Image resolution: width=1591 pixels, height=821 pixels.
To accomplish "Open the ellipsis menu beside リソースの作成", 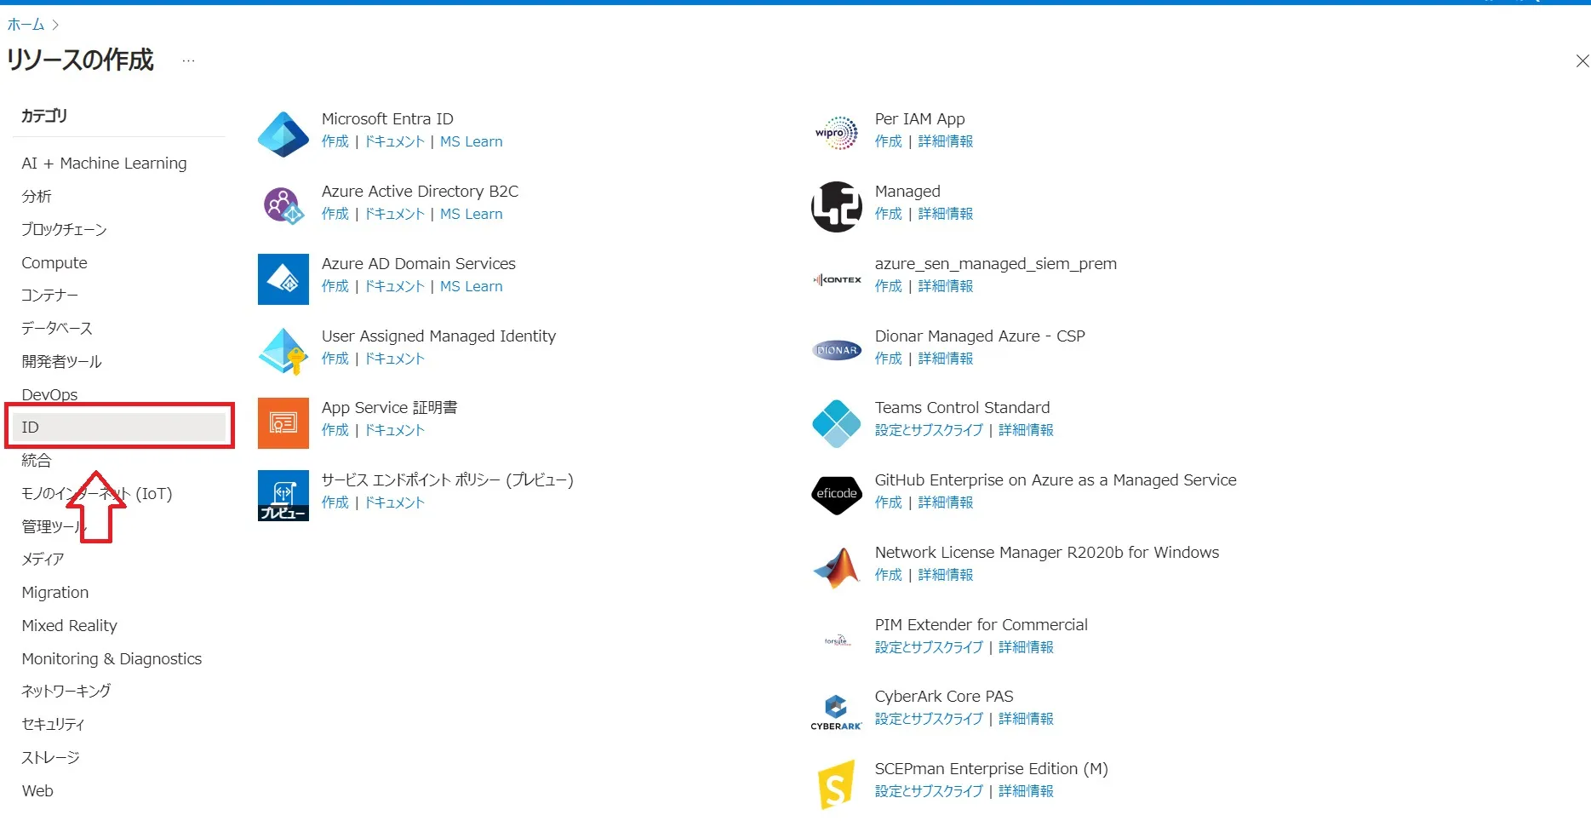I will click(188, 60).
